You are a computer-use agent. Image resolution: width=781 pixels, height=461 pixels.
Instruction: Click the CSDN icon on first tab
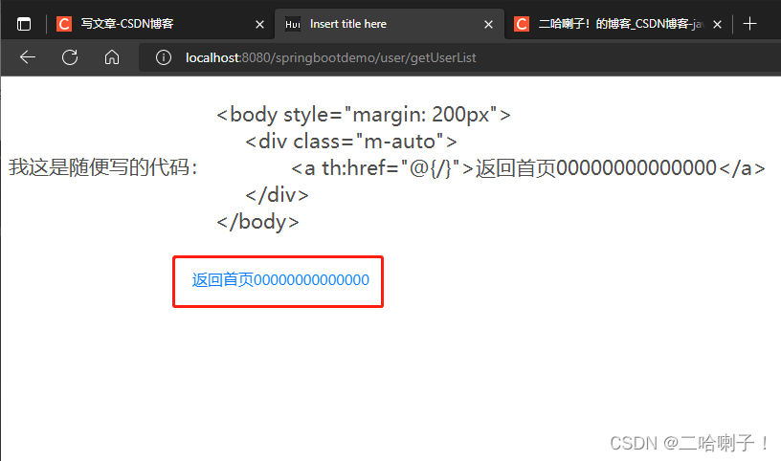[x=64, y=24]
